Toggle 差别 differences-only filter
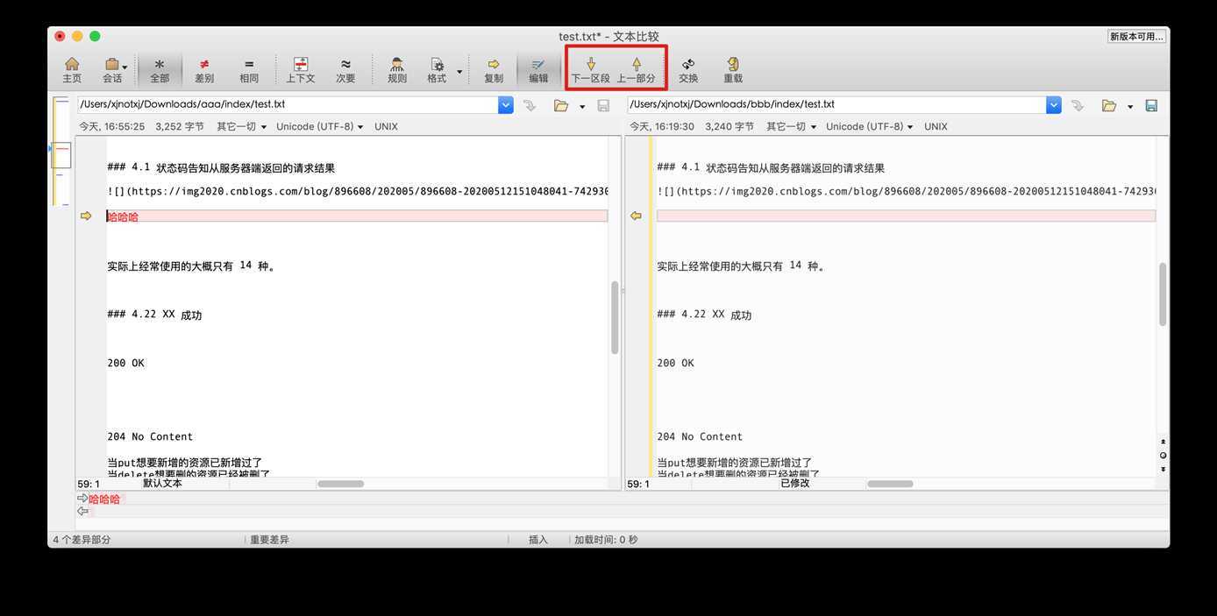Viewport: 1217px width, 616px height. click(204, 70)
